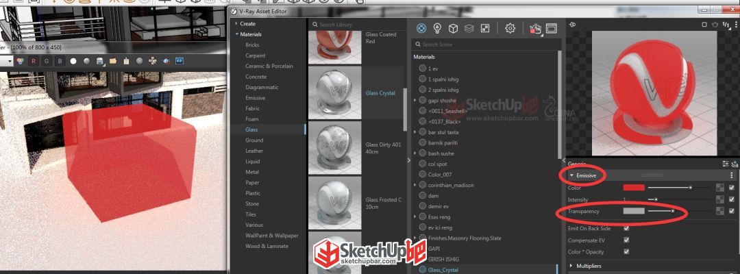740x274 pixels.
Task: Expand the Multipliers section
Action: 571,266
